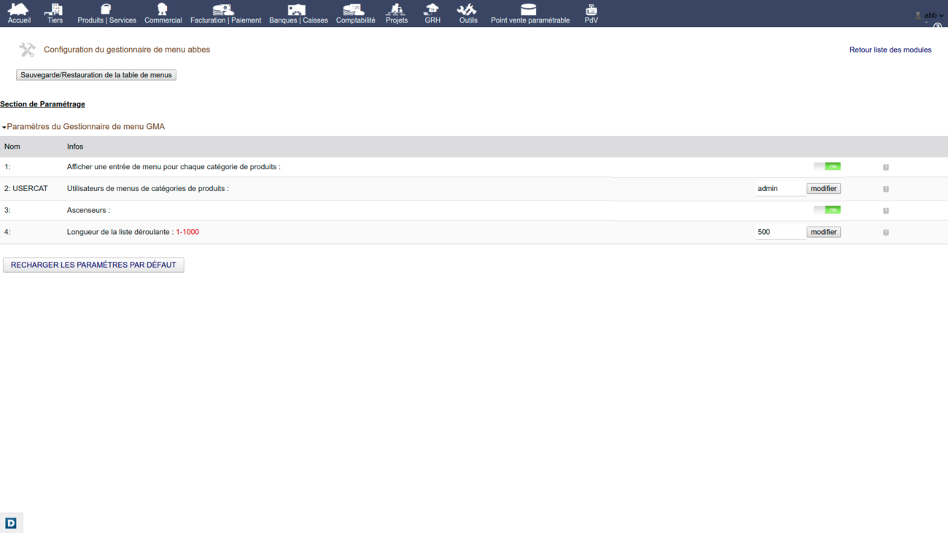Focus the list length field containing 500
This screenshot has height=533, width=948.
pyautogui.click(x=779, y=232)
